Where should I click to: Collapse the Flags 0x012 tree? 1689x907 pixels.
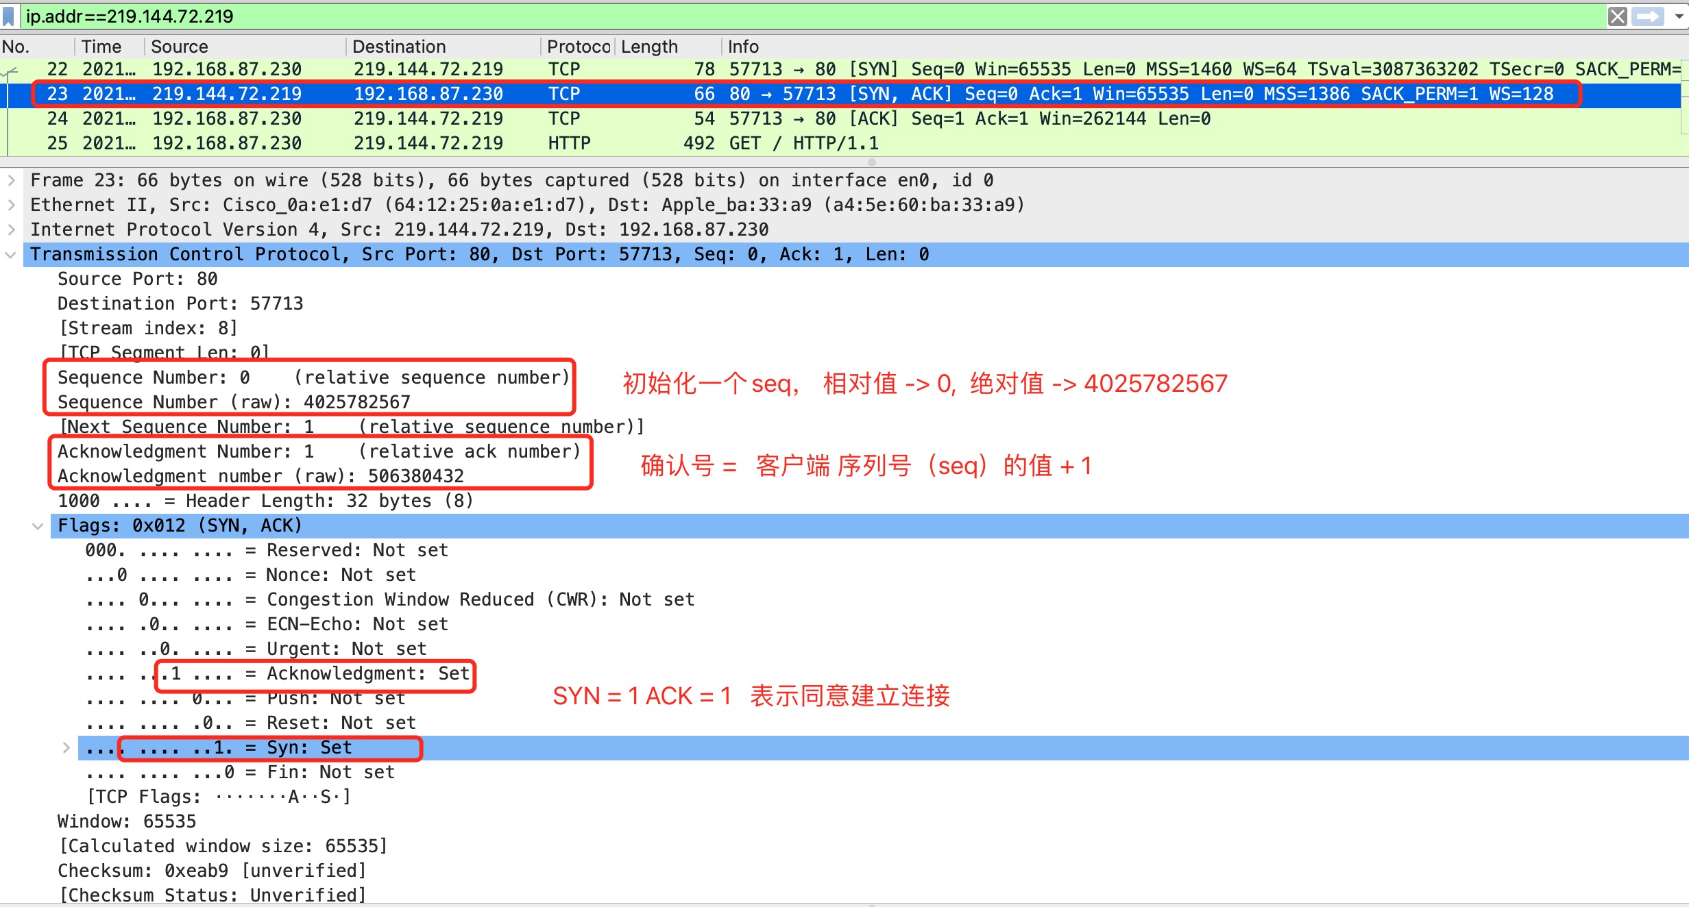point(38,525)
